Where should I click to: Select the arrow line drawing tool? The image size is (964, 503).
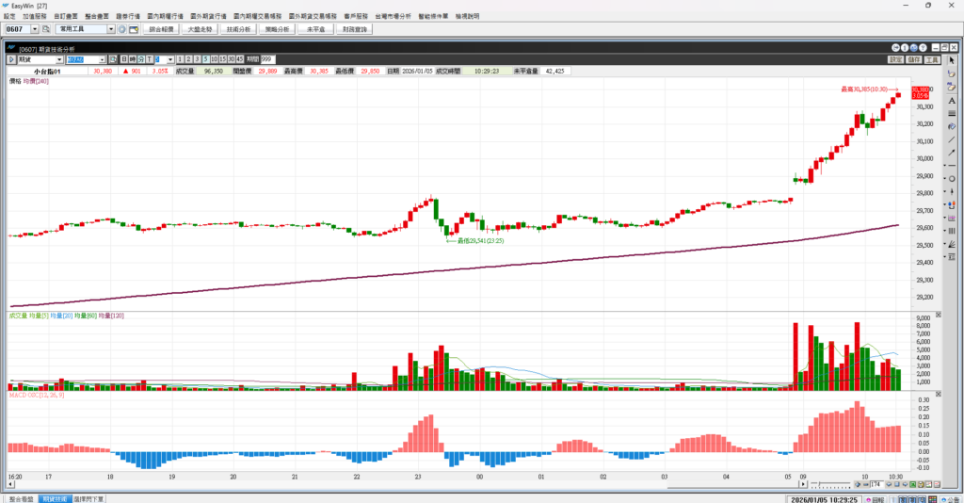(952, 152)
